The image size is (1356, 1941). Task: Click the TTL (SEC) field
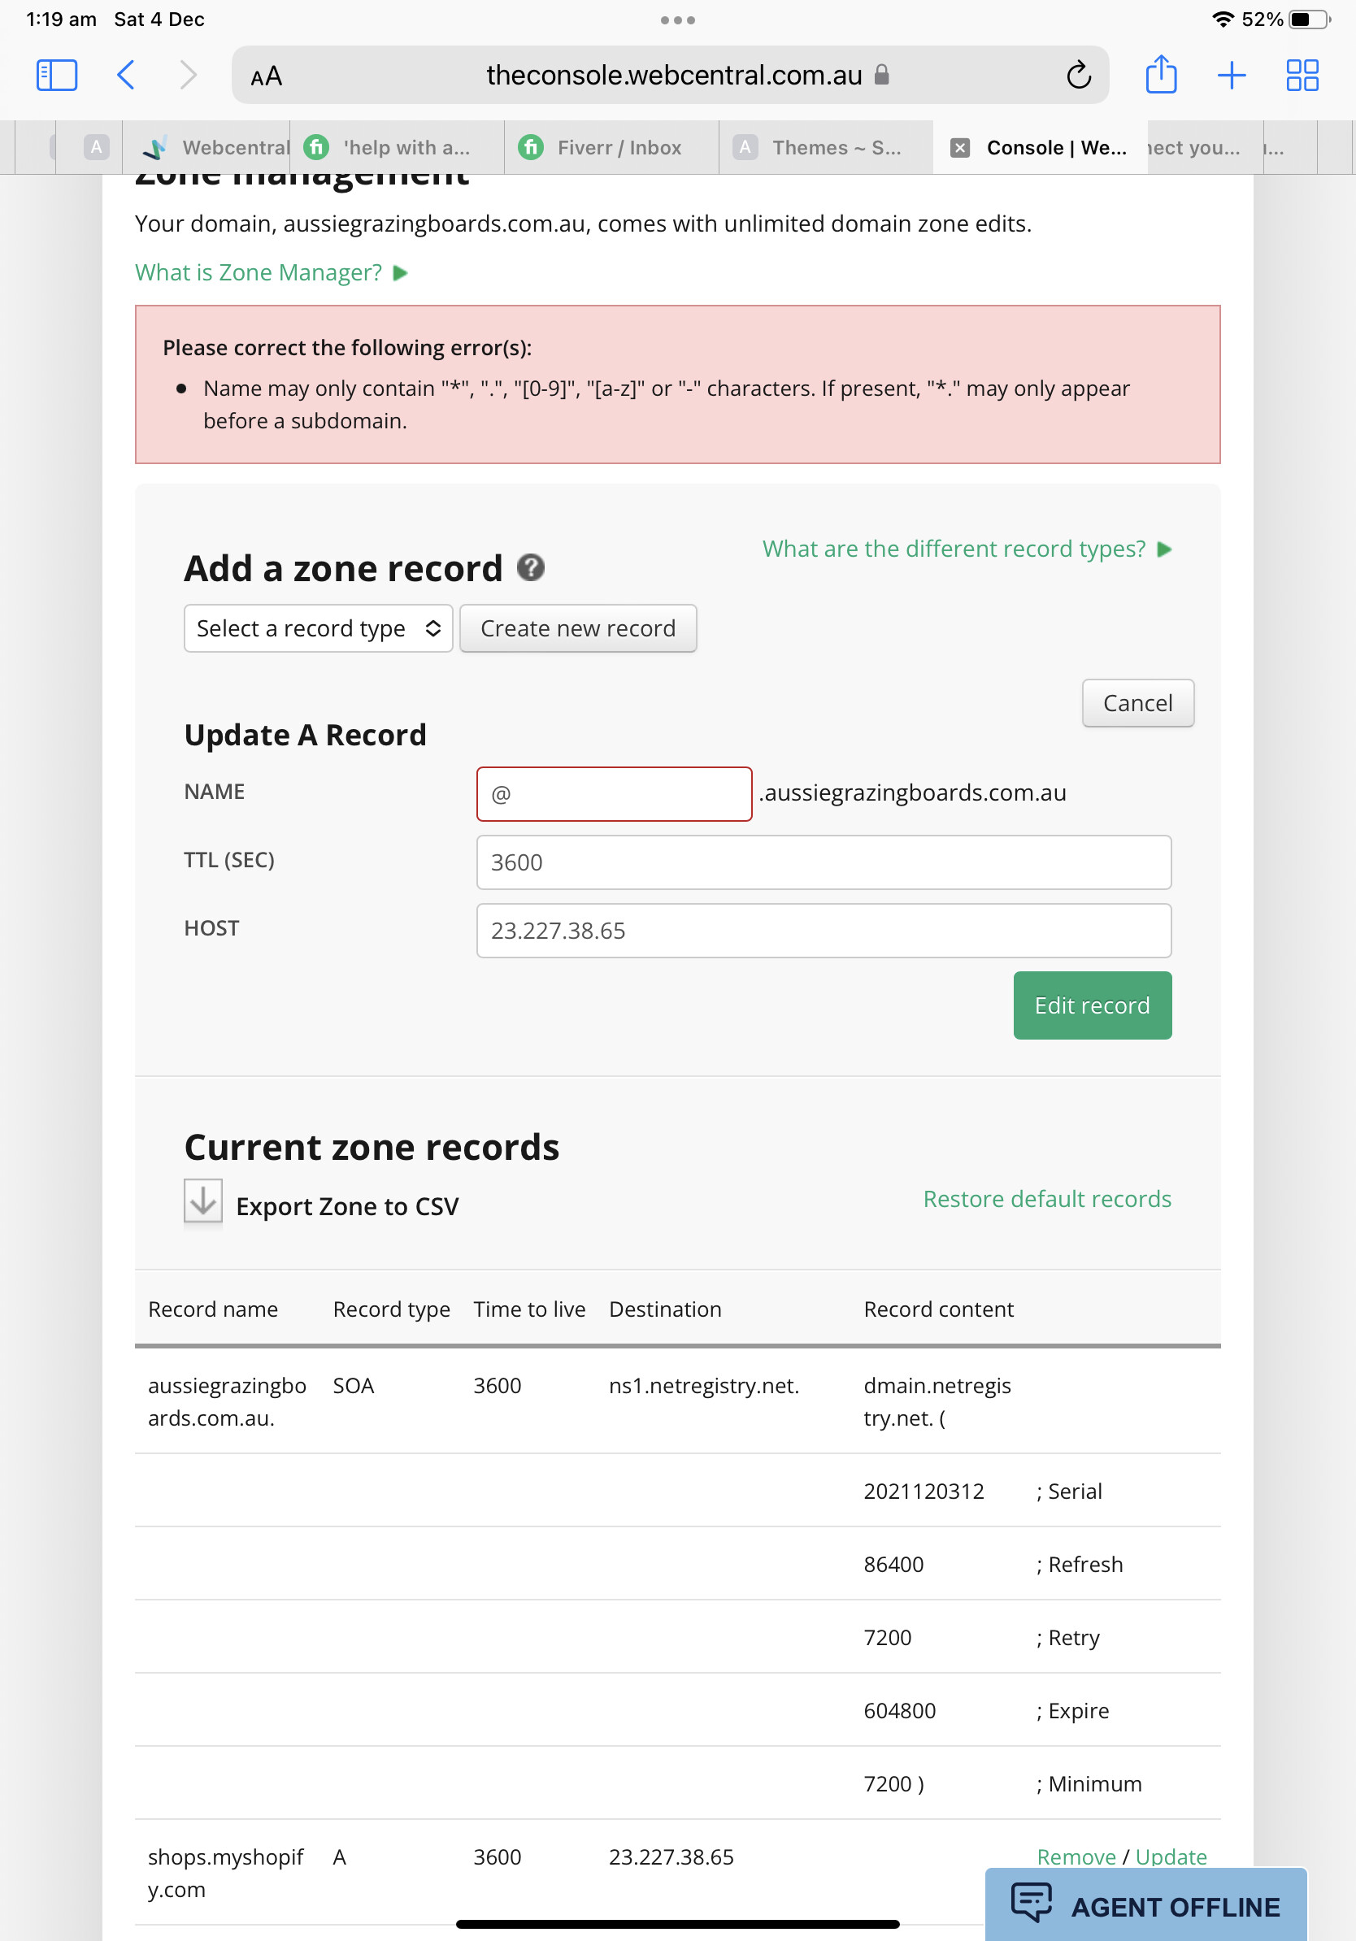tap(824, 862)
